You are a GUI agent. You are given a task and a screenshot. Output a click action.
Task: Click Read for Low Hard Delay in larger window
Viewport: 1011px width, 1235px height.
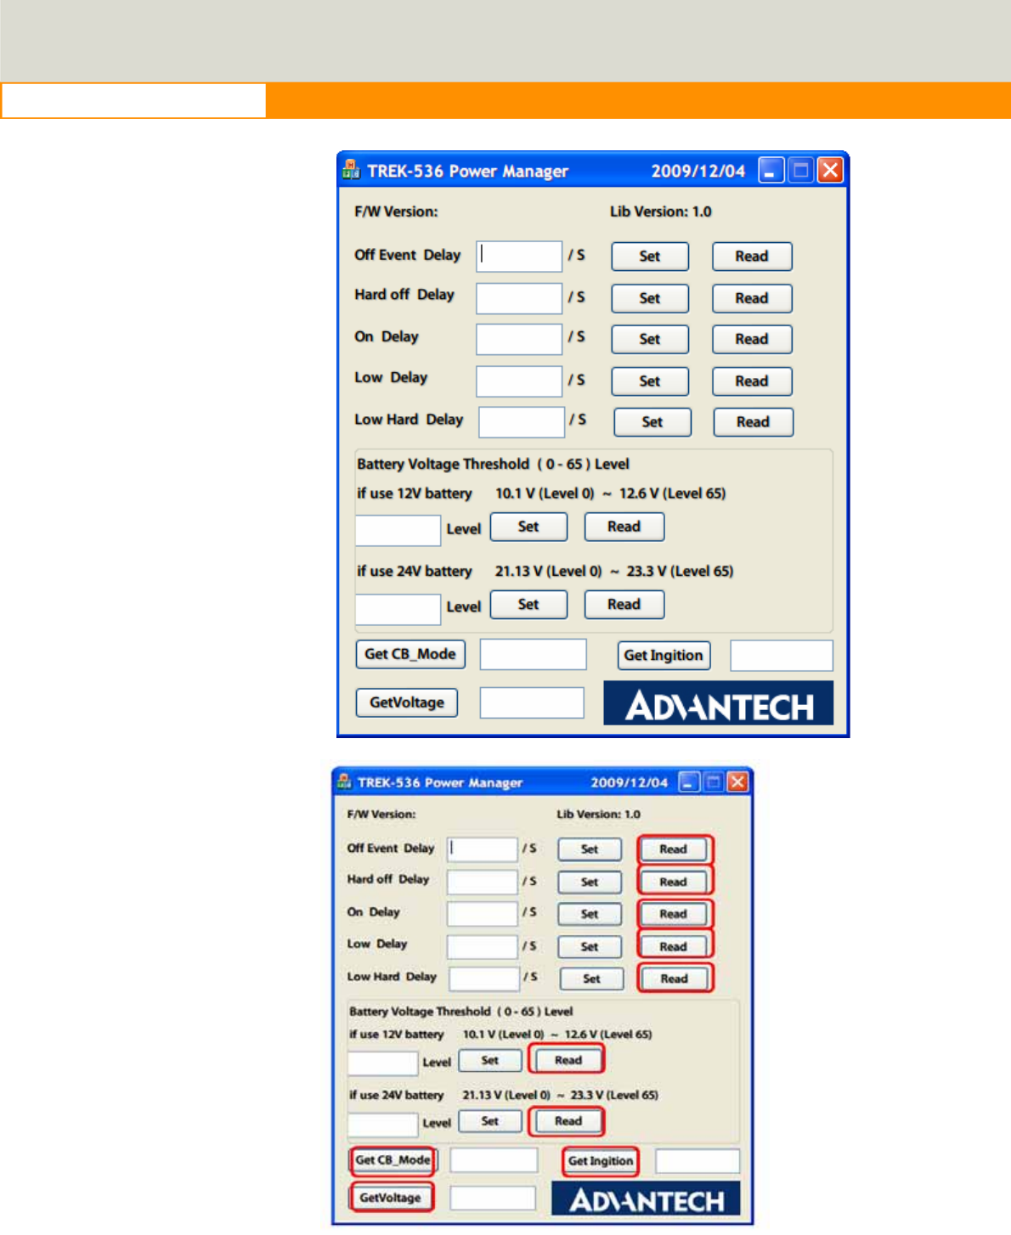[754, 422]
